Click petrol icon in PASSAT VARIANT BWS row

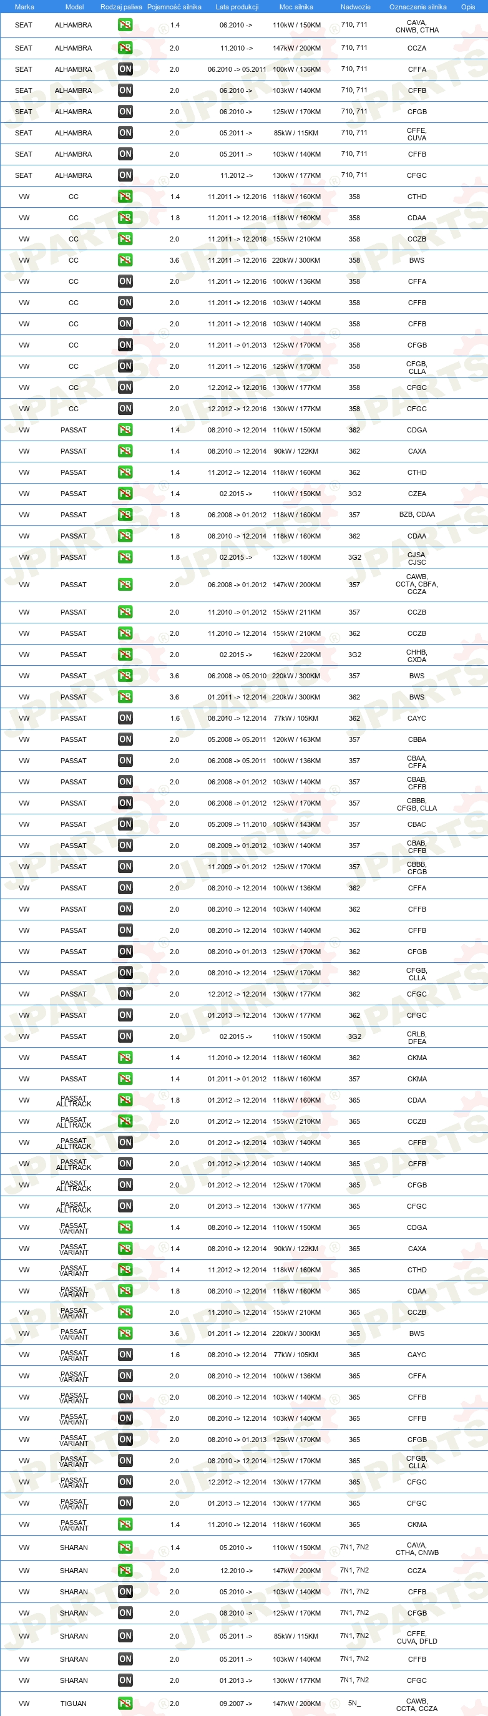click(125, 1333)
